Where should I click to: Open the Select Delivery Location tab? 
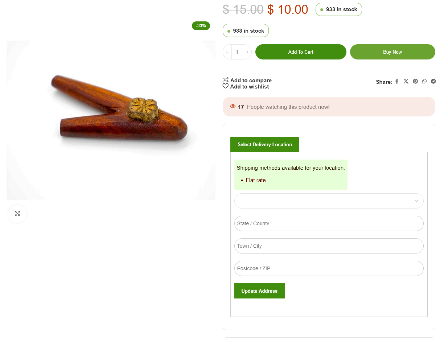click(x=265, y=144)
